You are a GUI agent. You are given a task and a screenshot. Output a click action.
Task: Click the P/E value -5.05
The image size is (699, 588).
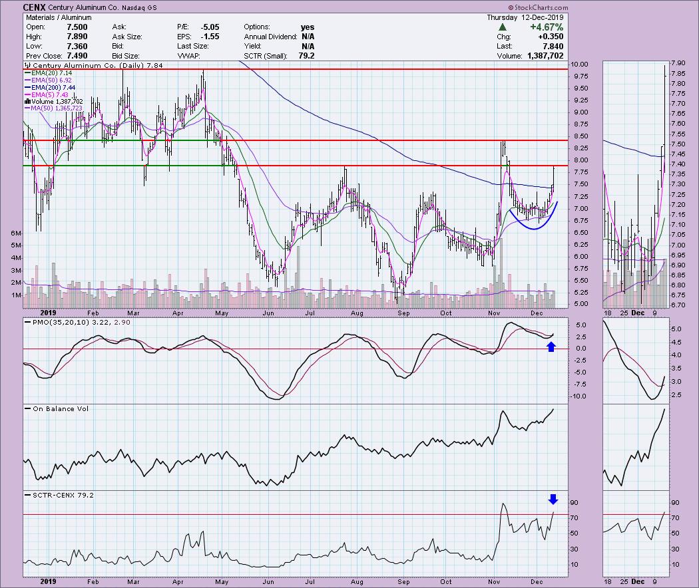pyautogui.click(x=209, y=27)
